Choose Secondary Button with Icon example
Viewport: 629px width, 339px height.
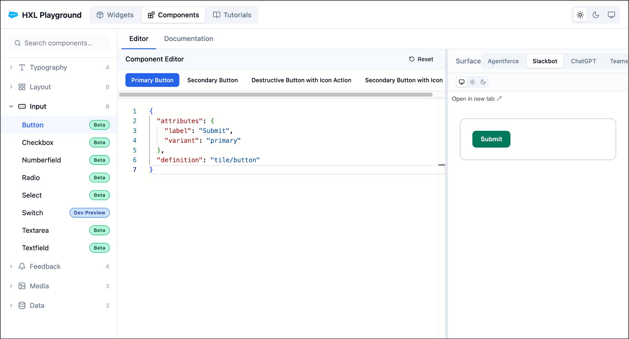[404, 80]
